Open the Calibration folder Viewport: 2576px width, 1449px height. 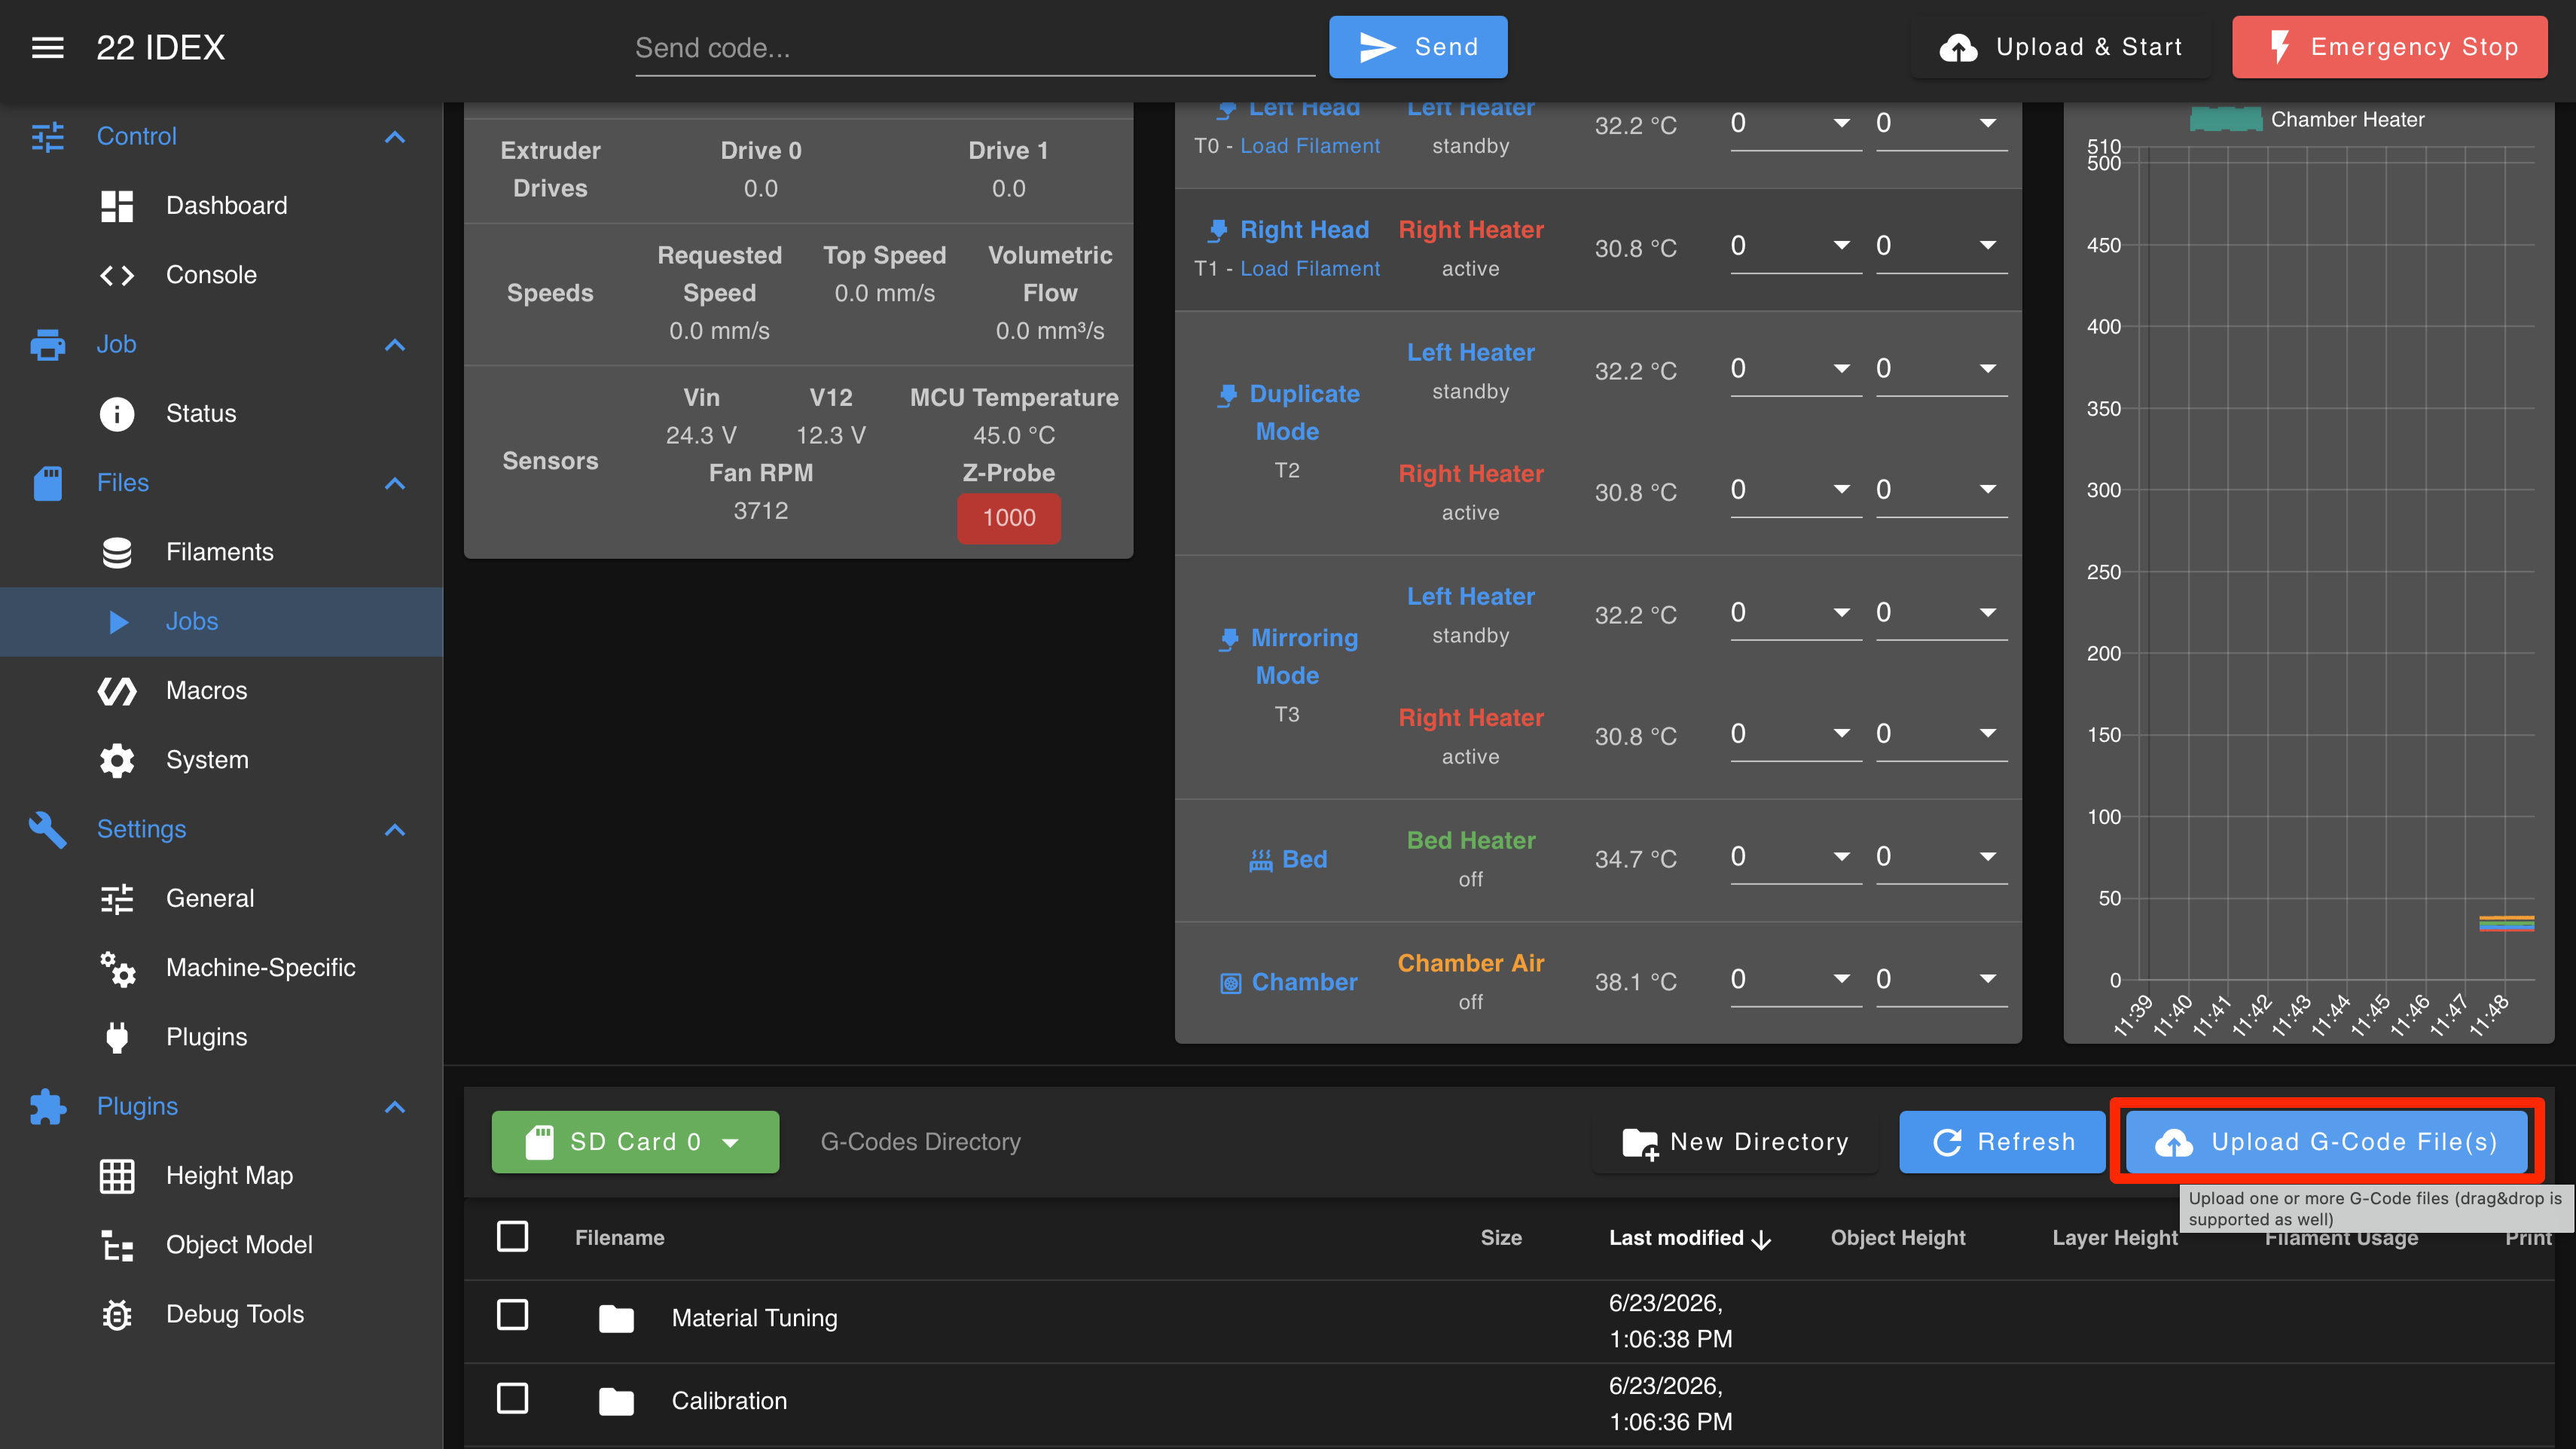pyautogui.click(x=729, y=1401)
